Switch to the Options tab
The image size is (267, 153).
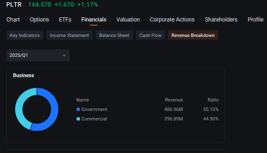tap(39, 20)
